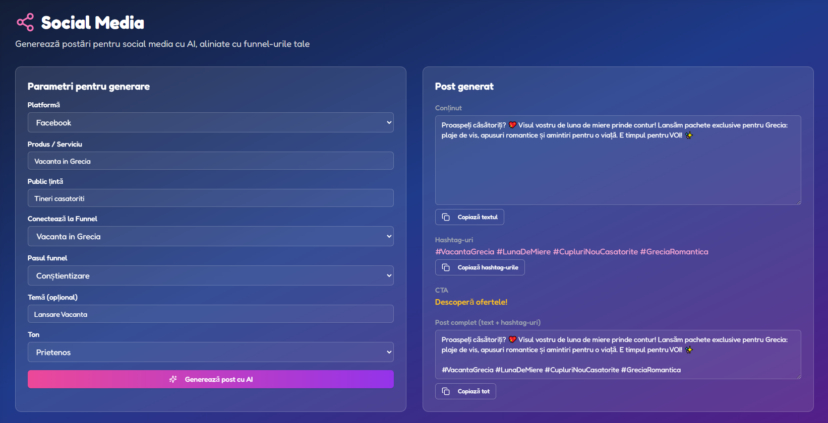
Task: Click the #LunaDeMiere hashtag text
Action: tap(523, 252)
